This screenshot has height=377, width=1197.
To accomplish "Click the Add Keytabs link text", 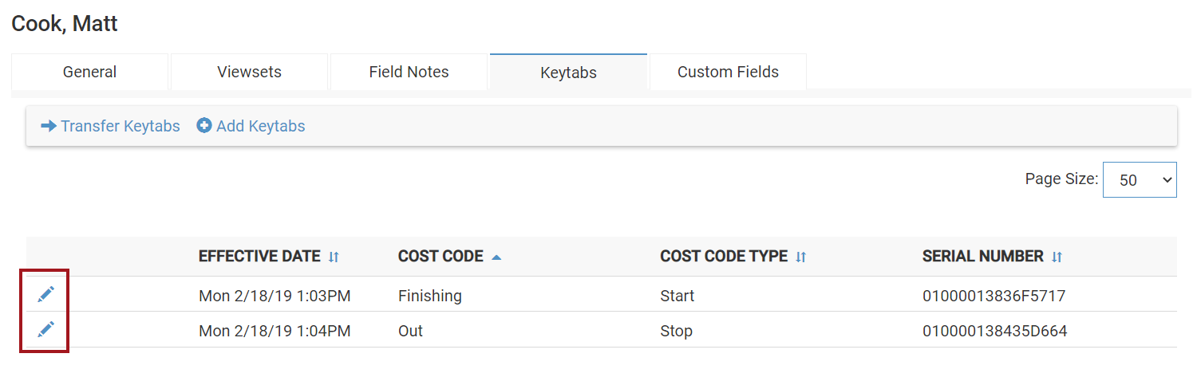I will click(x=261, y=126).
